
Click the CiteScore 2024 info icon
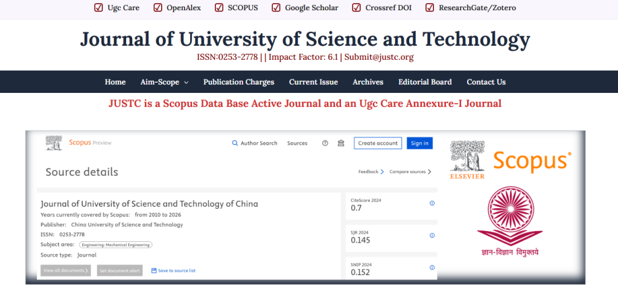(x=432, y=203)
